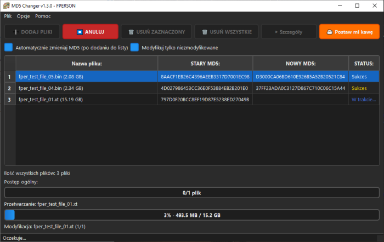Click the trash icon on Usuń wszystkie
Image resolution: width=384 pixels, height=242 pixels.
pos(205,32)
